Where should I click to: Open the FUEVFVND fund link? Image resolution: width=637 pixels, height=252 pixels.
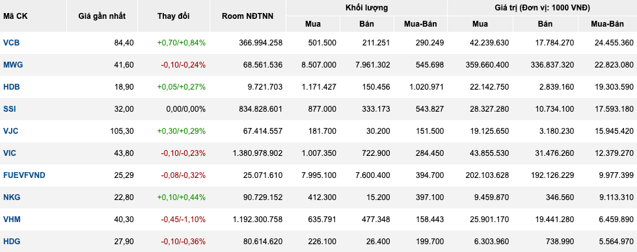(24, 175)
